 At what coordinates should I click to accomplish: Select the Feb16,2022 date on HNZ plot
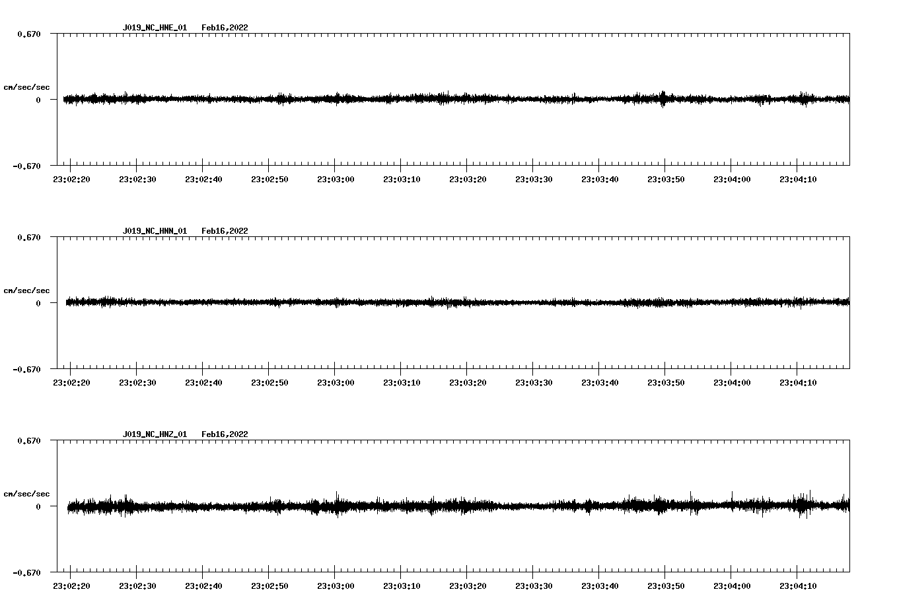[x=225, y=434]
